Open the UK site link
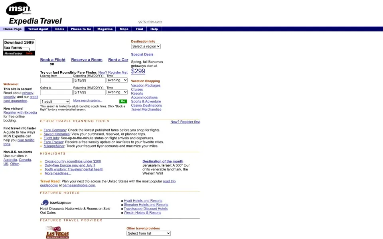This screenshot has height=239, width=383. pyautogui.click(x=6, y=164)
